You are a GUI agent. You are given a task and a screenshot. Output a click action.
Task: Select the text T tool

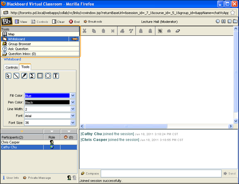[x=56, y=76]
